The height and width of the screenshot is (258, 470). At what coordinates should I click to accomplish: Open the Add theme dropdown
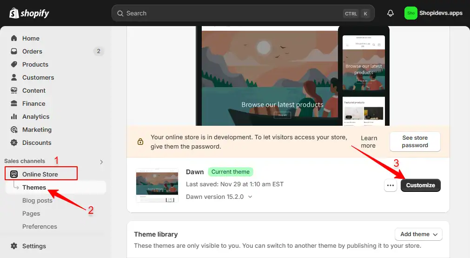point(418,234)
